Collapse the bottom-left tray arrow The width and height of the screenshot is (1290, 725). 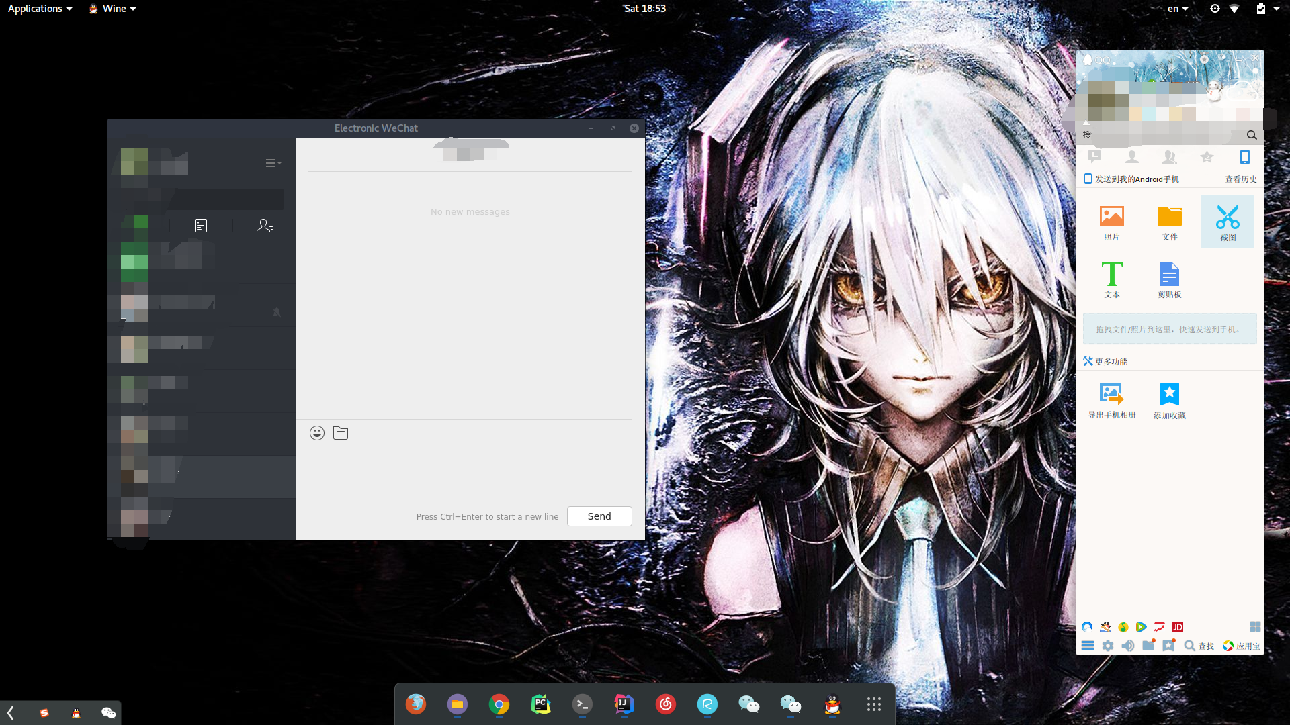click(11, 712)
